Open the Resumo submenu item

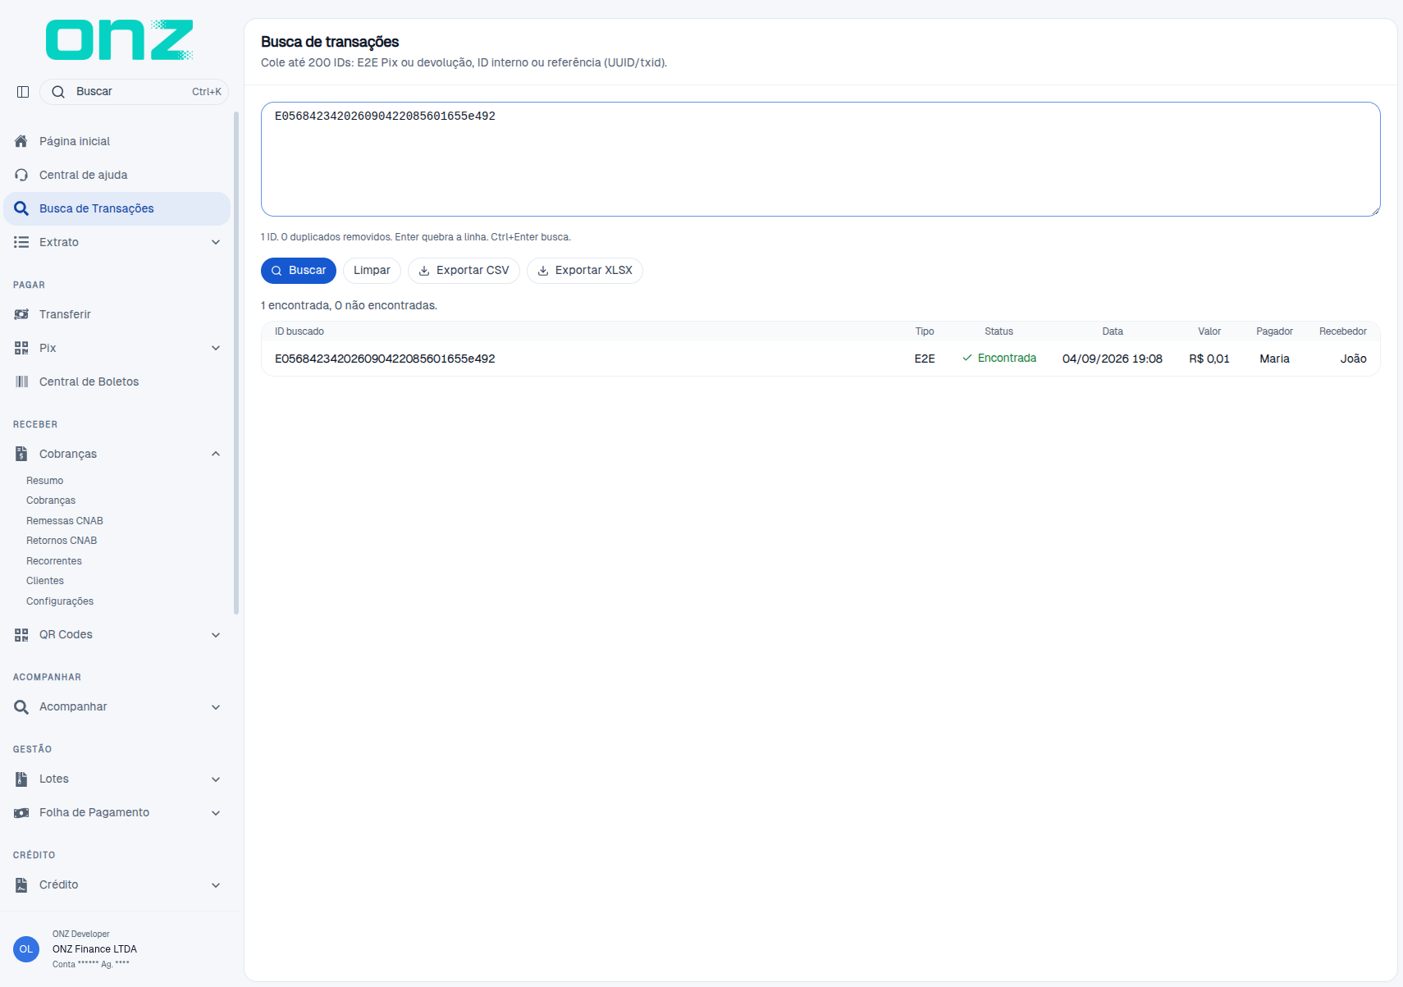click(x=44, y=481)
